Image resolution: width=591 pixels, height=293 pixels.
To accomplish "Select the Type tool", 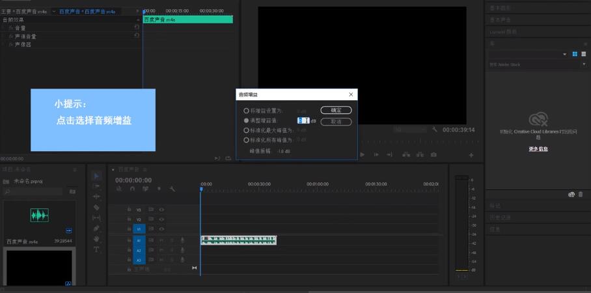I will (96, 249).
